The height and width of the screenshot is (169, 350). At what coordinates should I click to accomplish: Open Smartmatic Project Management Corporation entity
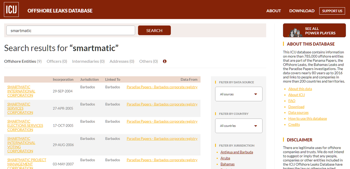pos(27,164)
